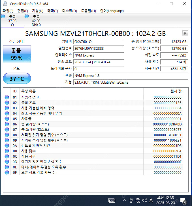Click status orb of 0F 오류 정보 기록 항목 수
Screen dimensions: 192x206
coord(7,172)
